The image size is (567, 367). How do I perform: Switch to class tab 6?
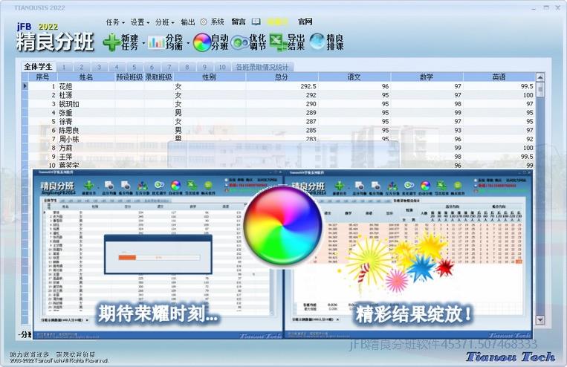152,67
